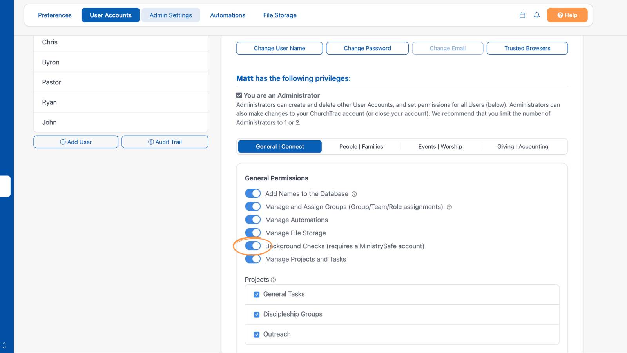Click the up-down chevron icon in the blue sidebar
This screenshot has height=353, width=627.
(x=4, y=346)
